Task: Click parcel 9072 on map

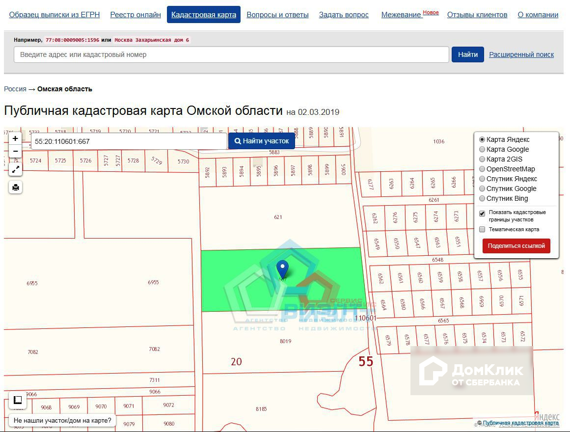Action: (168, 405)
